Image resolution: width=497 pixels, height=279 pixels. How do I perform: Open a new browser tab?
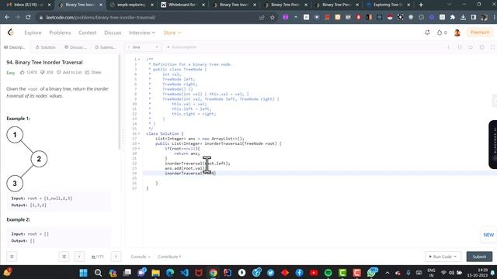421,5
